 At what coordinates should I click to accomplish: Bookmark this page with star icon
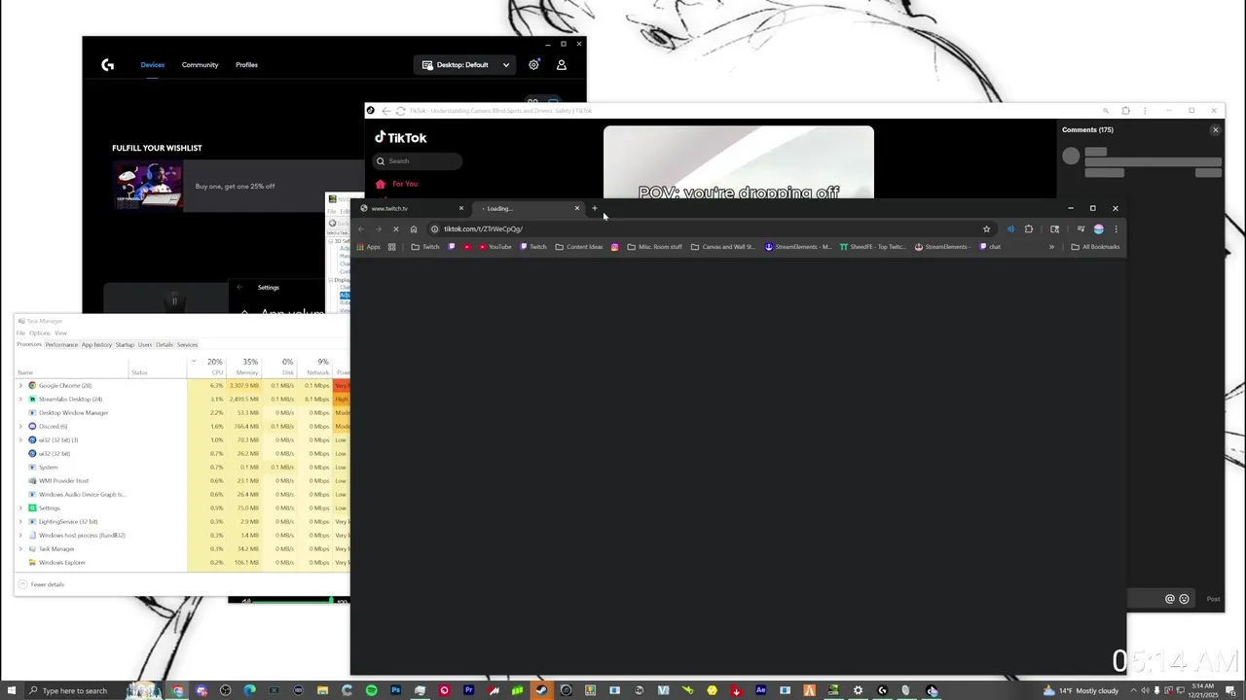point(986,228)
